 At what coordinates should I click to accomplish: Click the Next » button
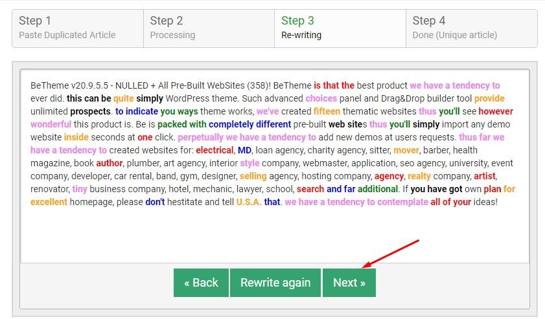pos(349,283)
